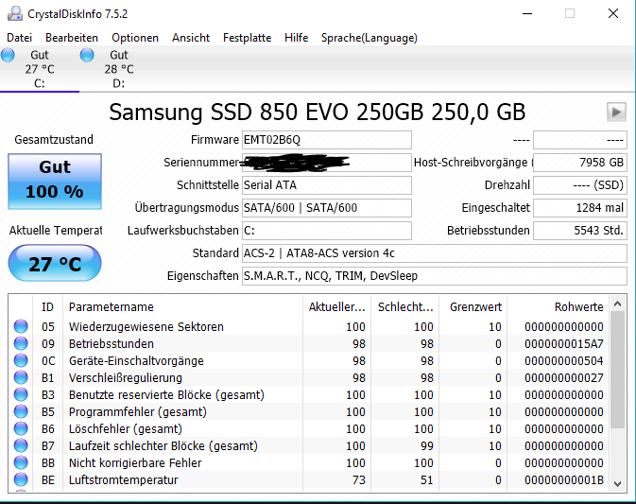Image resolution: width=636 pixels, height=504 pixels.
Task: Click the Aktuelle Temperatur label
Action: (x=56, y=231)
